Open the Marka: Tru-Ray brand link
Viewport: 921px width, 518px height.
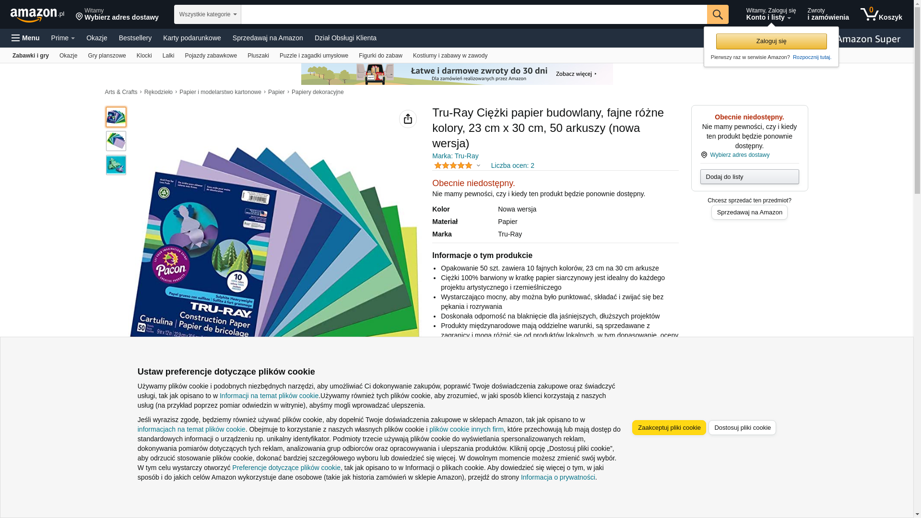point(455,156)
